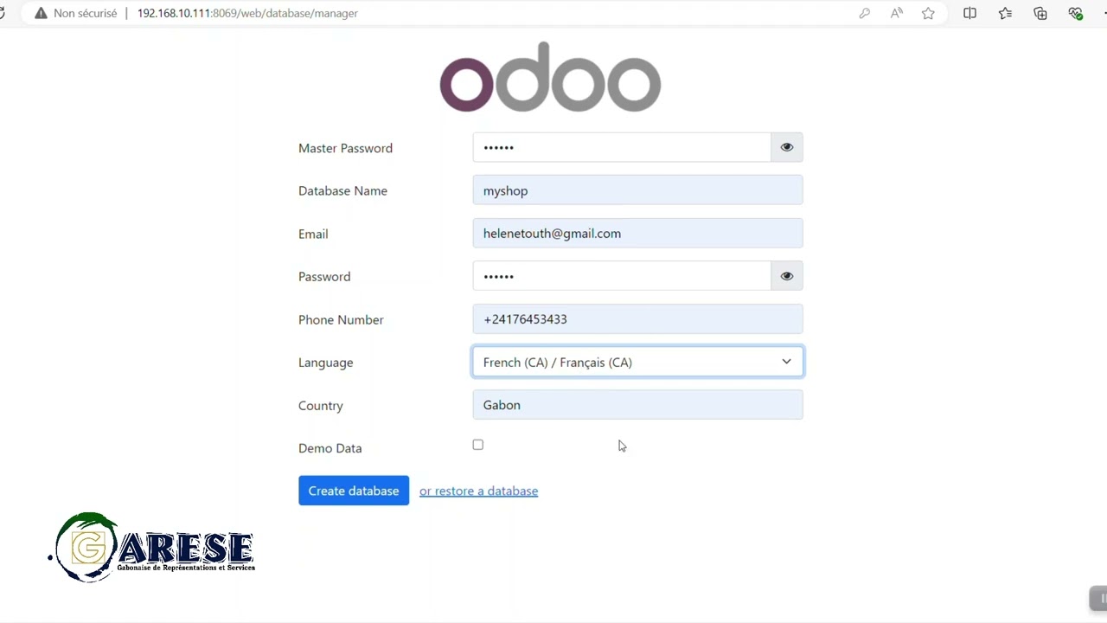Click the Email input field

(x=637, y=234)
